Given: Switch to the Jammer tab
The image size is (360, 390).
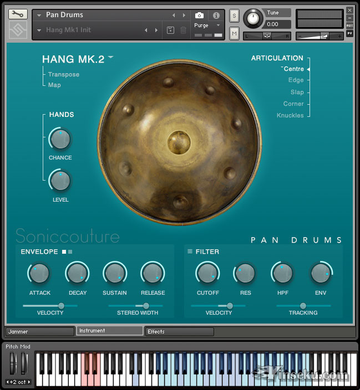Looking at the screenshot, I should pos(40,332).
